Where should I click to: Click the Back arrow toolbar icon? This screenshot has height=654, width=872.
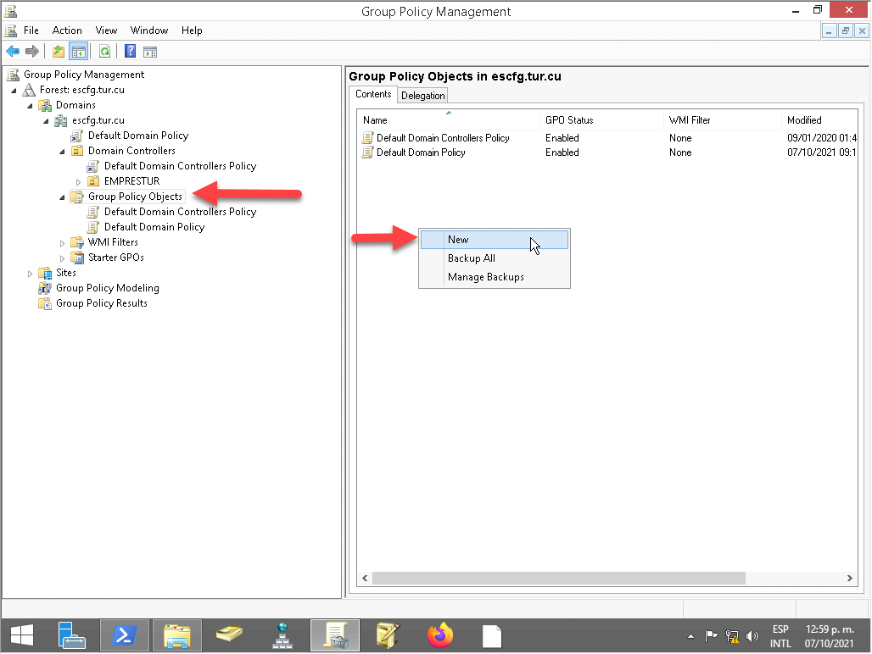tap(13, 52)
